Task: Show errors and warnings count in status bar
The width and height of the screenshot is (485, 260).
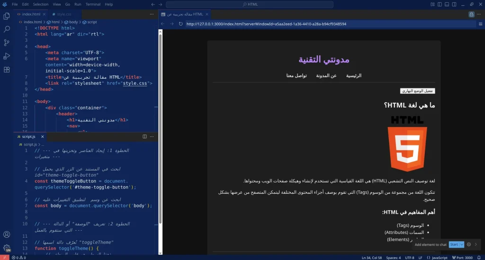Action: [x=19, y=258]
